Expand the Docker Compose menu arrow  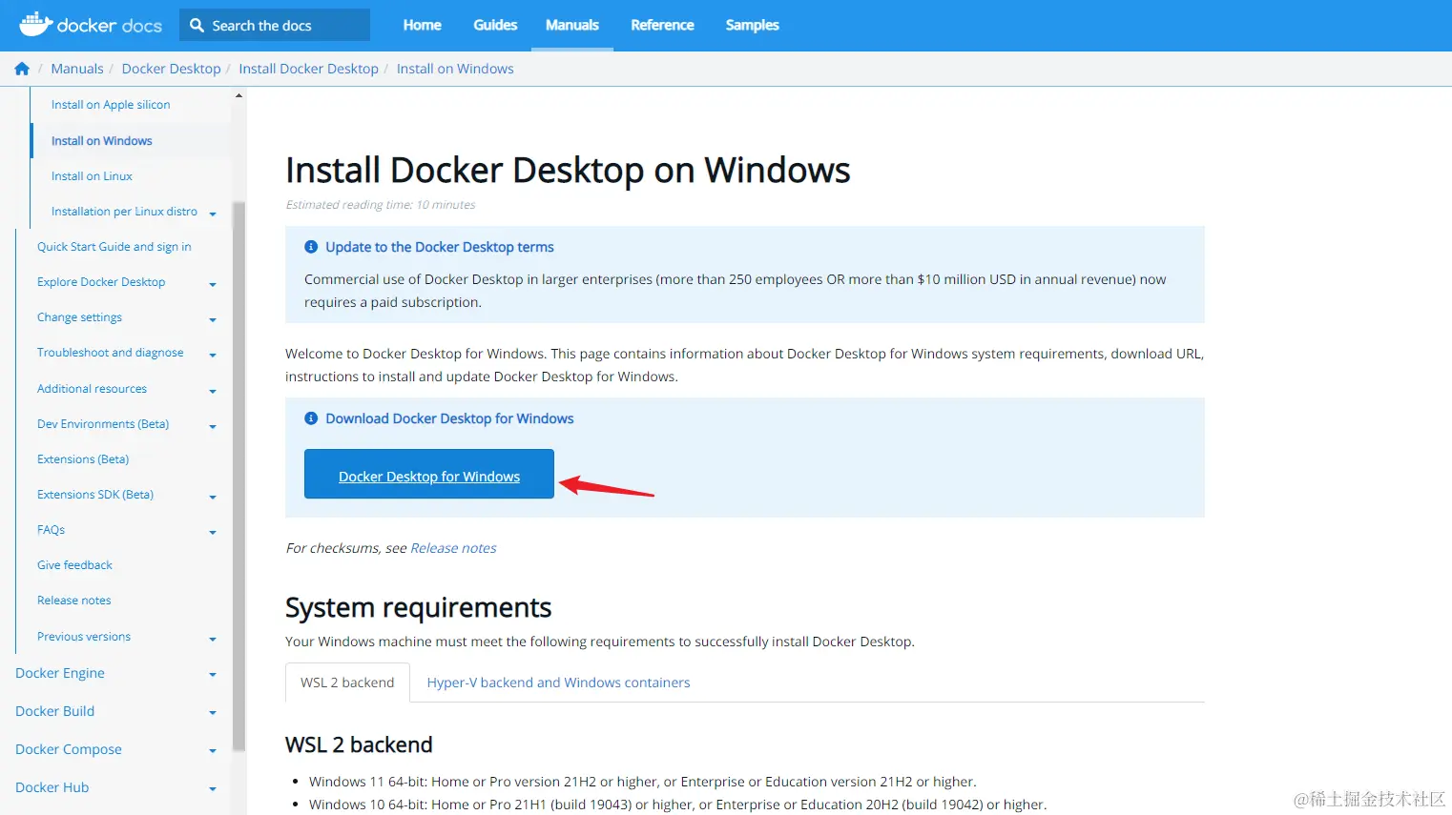[213, 751]
